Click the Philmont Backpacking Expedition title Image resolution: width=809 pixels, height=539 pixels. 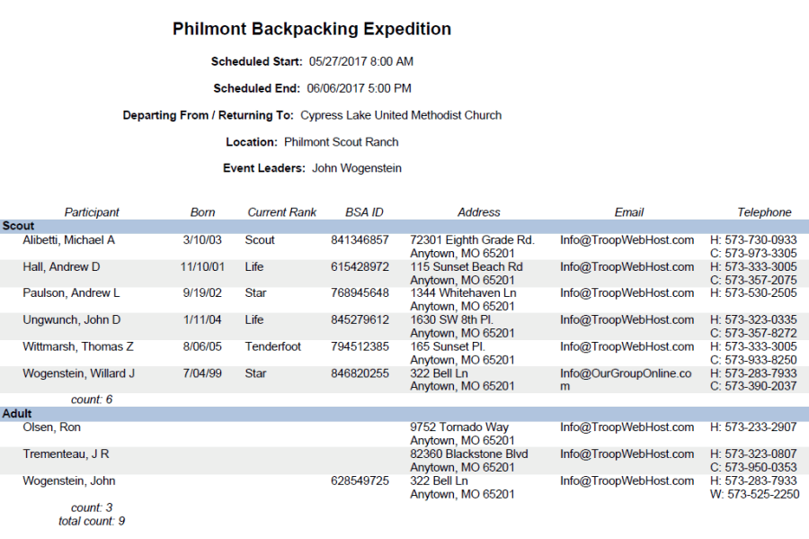pyautogui.click(x=312, y=29)
